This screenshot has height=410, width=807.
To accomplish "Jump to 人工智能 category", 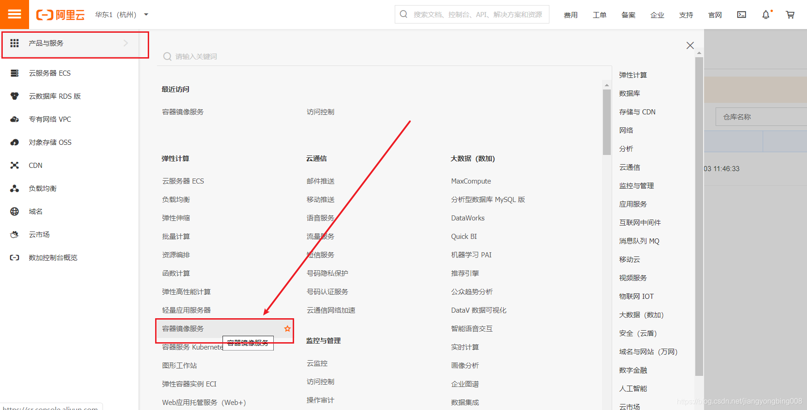I will point(633,388).
